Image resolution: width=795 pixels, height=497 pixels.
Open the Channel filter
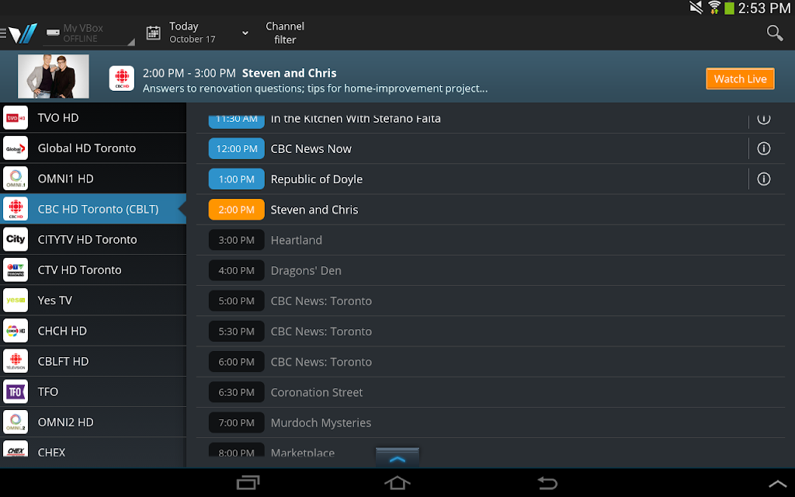tap(285, 33)
